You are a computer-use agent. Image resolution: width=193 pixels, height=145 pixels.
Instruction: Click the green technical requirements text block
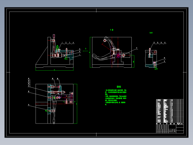[116, 97]
